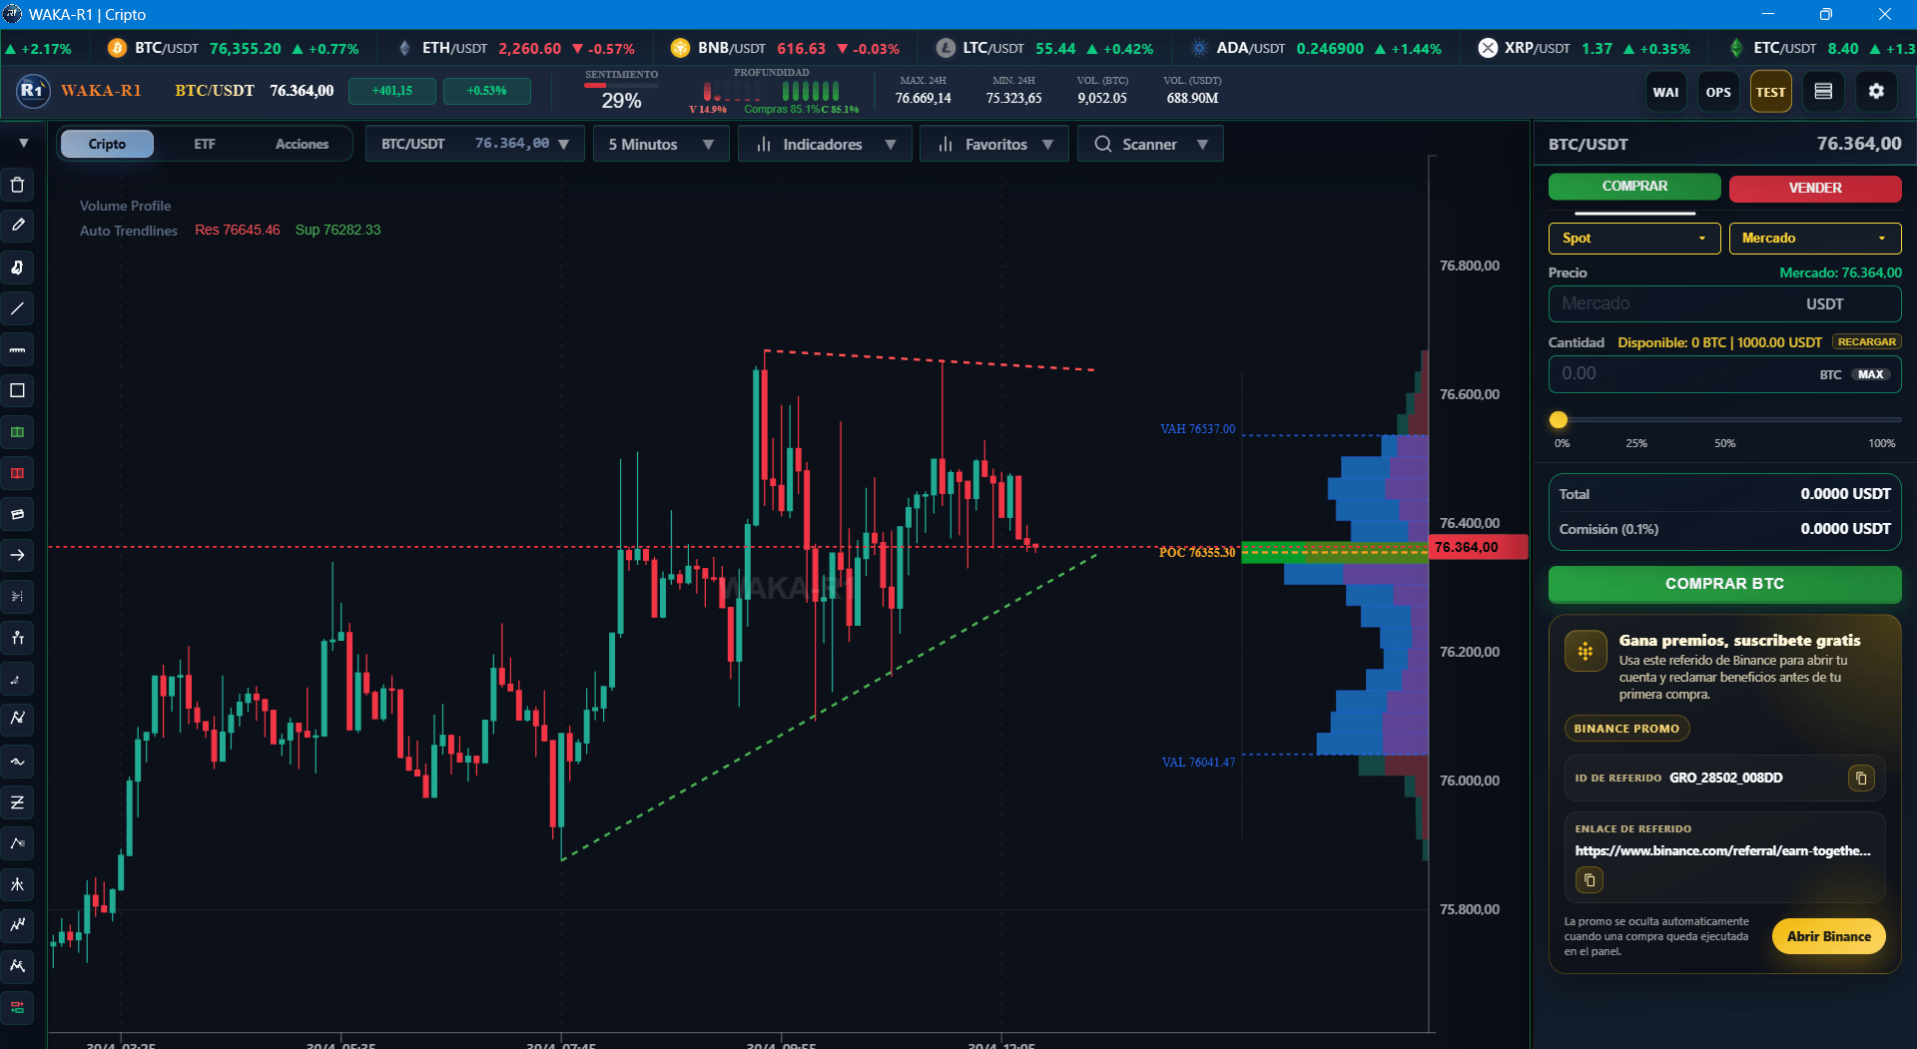
Task: Select the pitchfork fork-shaped tool
Action: coord(17,884)
